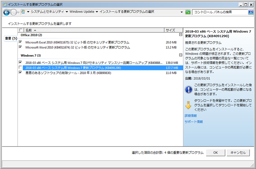
Task: Open the address bar history dropdown arrow
Action: point(182,12)
